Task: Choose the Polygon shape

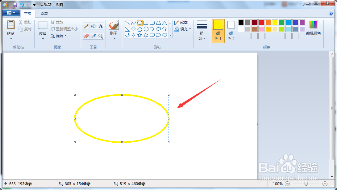Action: pyautogui.click(x=158, y=23)
